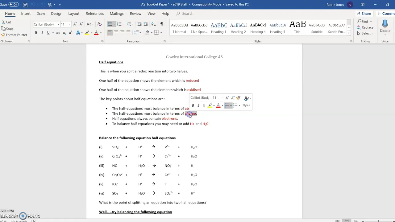Select Align Right in ribbon
Viewport: 395px width, 222px height.
point(122,33)
